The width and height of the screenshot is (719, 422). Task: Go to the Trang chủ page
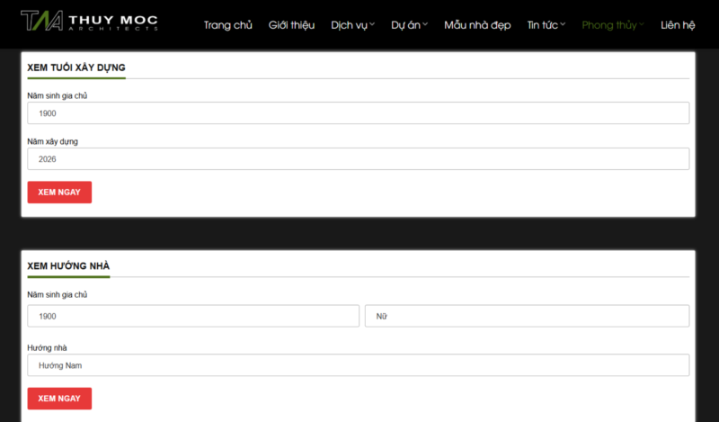point(227,25)
